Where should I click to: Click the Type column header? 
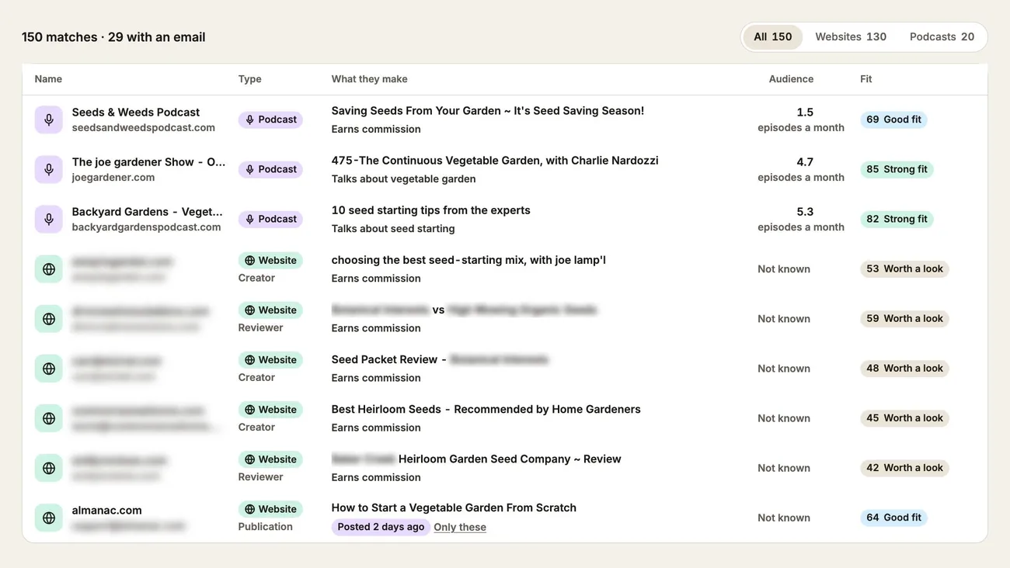[x=249, y=79]
